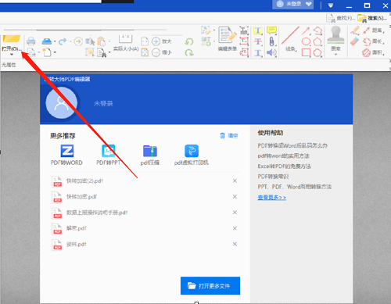The height and width of the screenshot is (304, 391).
Task: Select the text selection cursor tool
Action: tap(90, 41)
